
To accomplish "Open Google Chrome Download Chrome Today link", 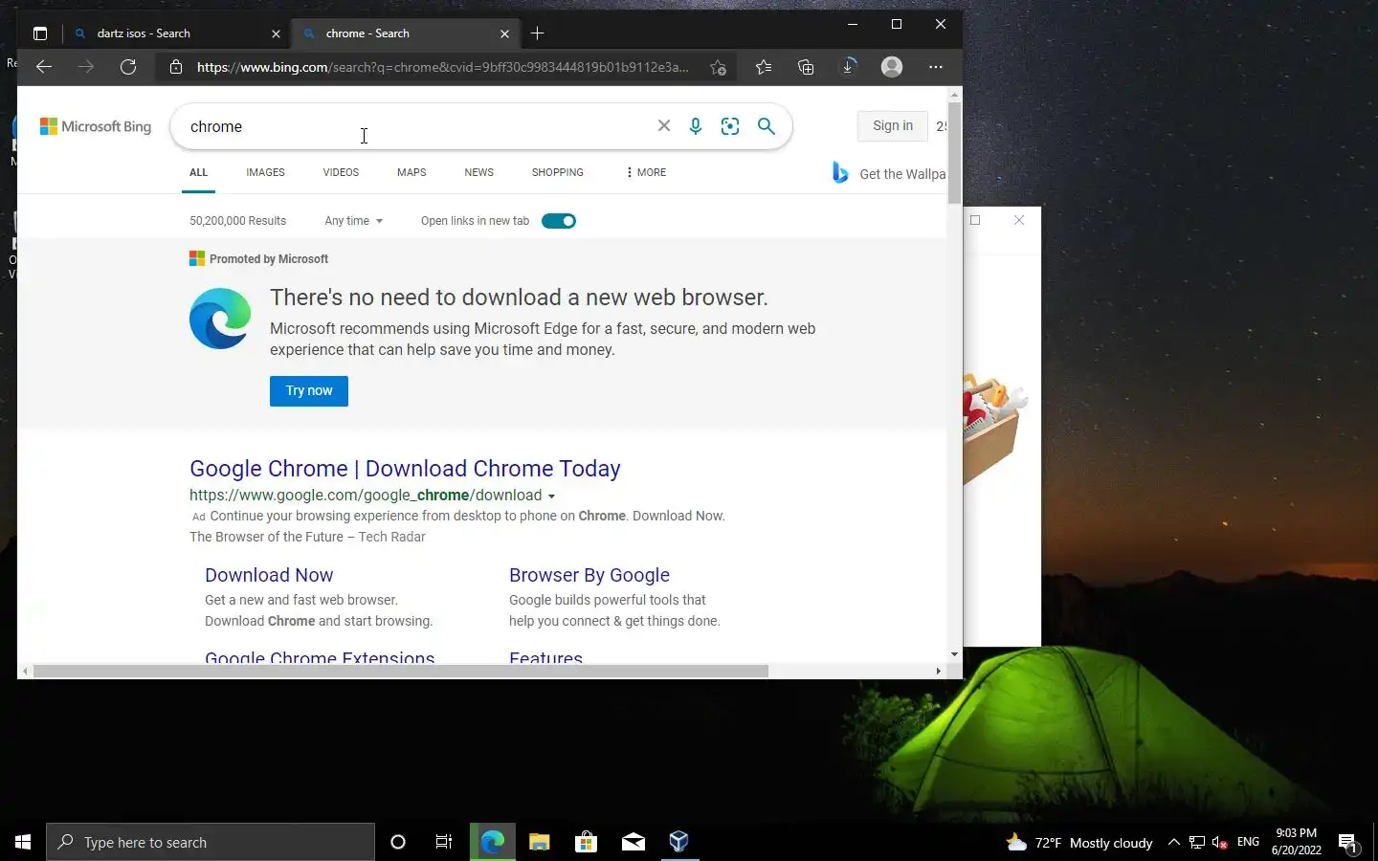I will [405, 469].
